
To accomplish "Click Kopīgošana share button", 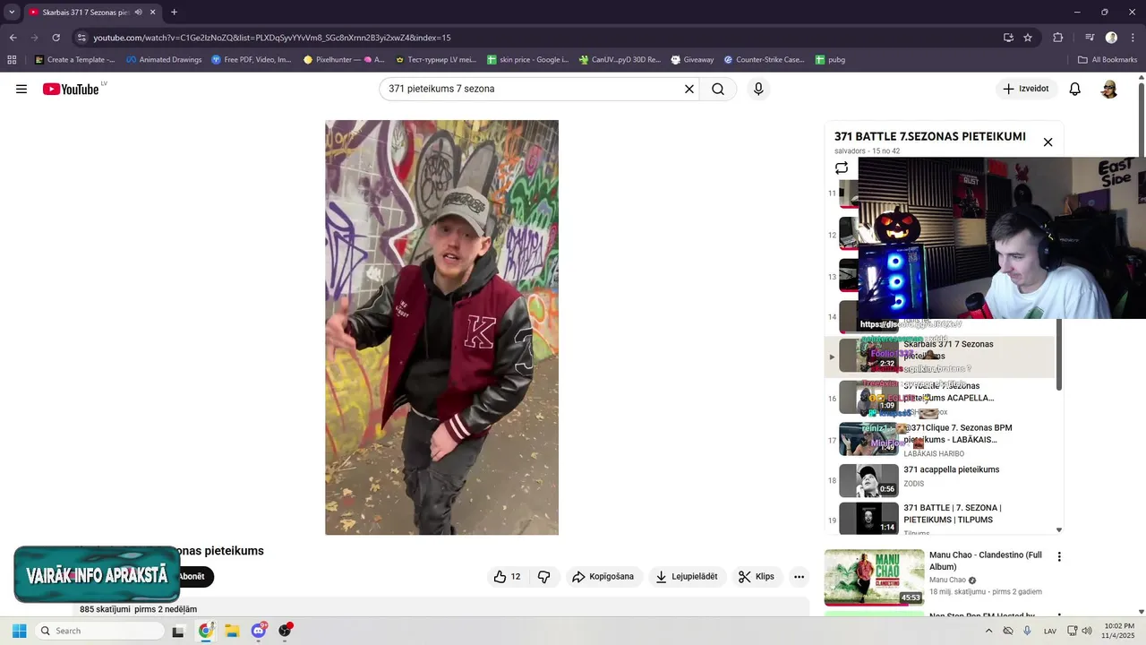I will click(x=603, y=577).
